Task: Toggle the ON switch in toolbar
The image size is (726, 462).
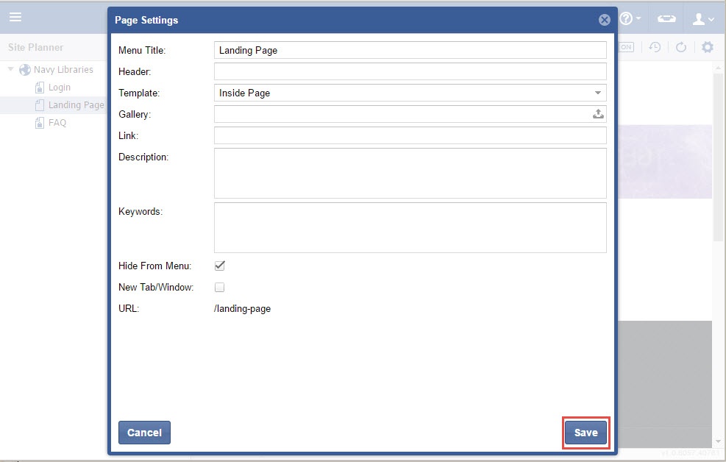Action: coord(625,47)
